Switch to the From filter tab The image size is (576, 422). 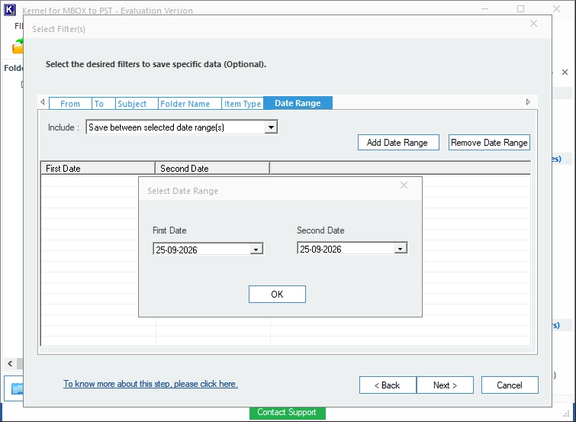[x=70, y=104]
